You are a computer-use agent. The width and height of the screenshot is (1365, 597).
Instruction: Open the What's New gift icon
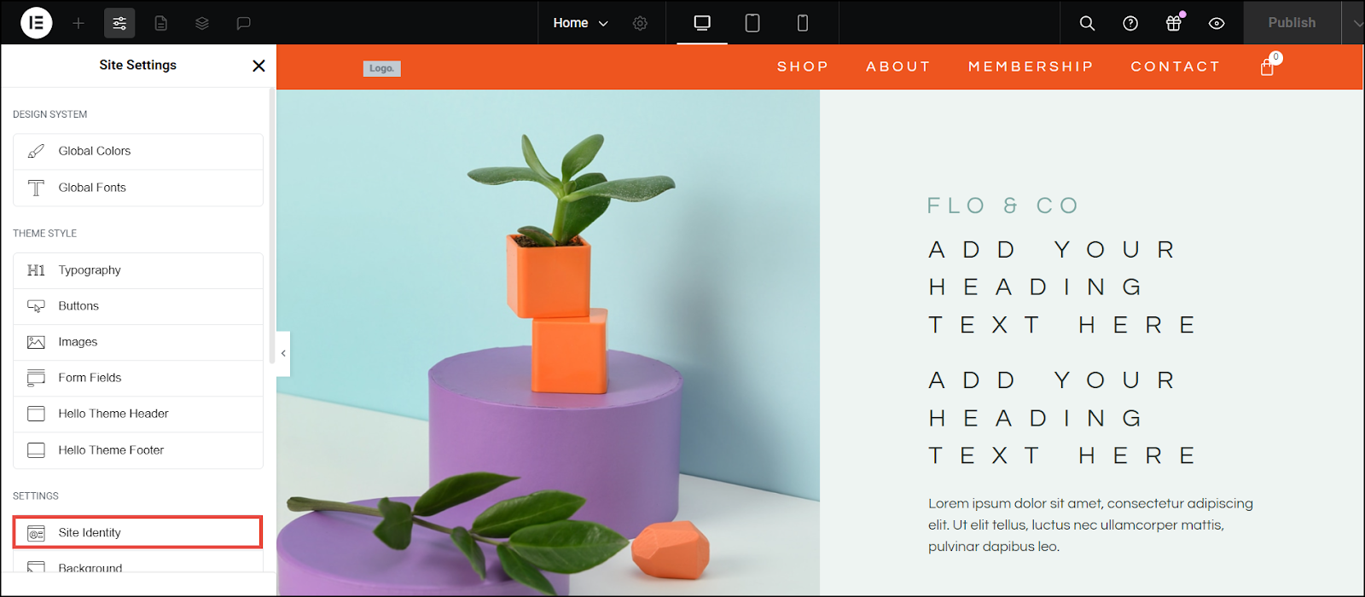(x=1174, y=23)
